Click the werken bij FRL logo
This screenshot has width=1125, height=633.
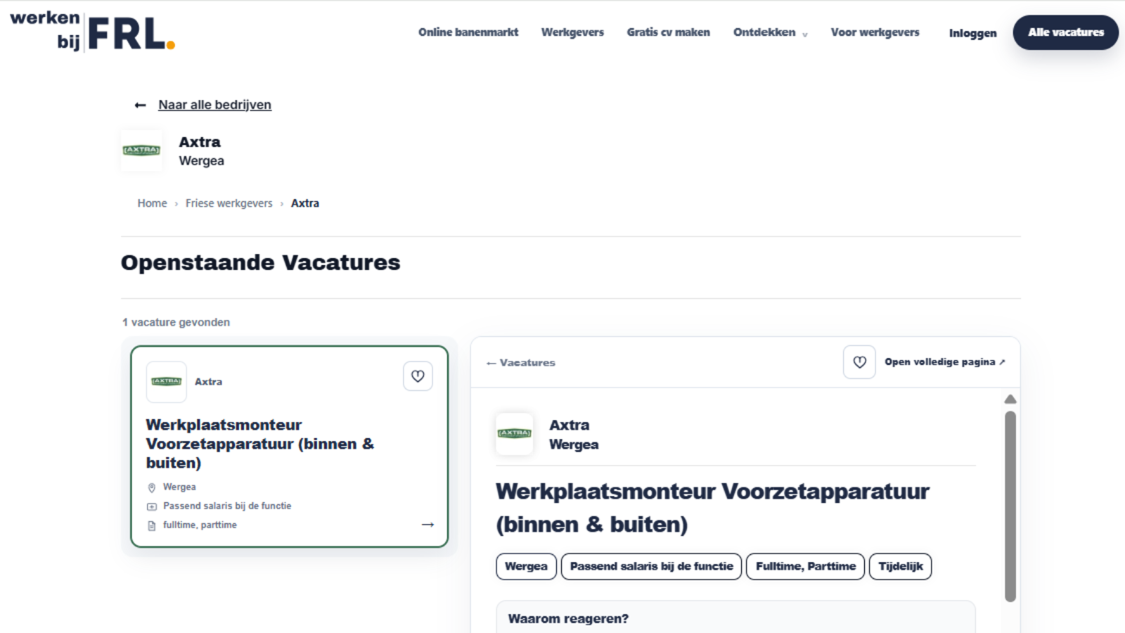tap(92, 32)
